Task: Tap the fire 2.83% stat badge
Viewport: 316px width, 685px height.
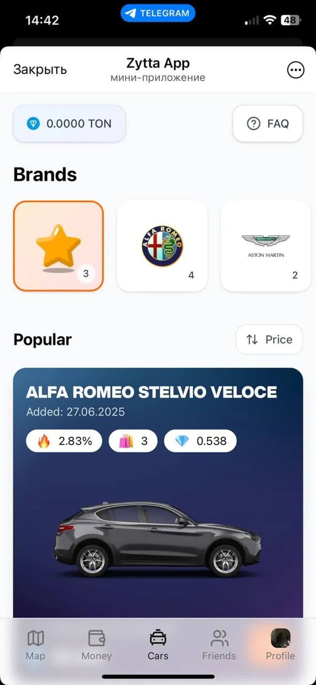Action: pos(64,441)
